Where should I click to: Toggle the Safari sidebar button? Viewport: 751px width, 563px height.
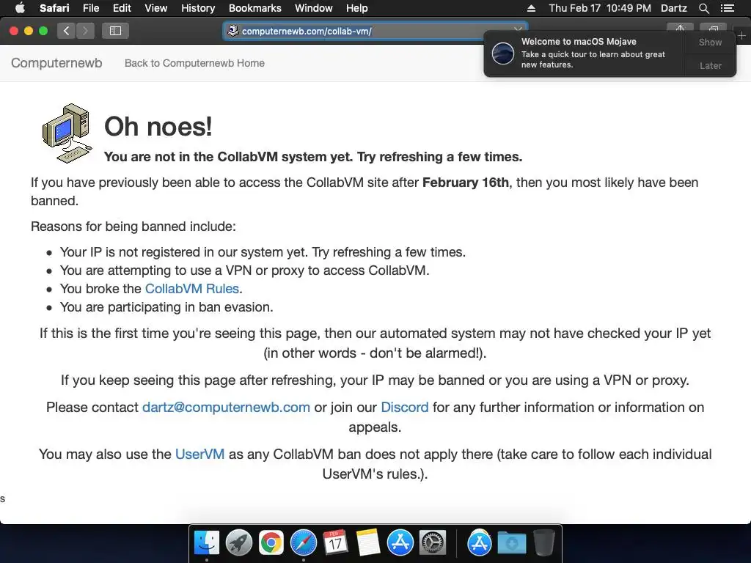(115, 31)
